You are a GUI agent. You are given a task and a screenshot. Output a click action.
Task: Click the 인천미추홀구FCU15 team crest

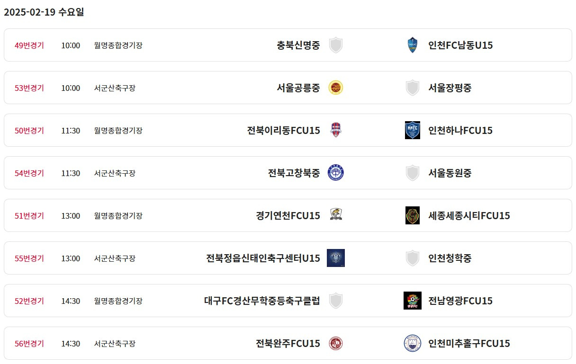pyautogui.click(x=413, y=343)
